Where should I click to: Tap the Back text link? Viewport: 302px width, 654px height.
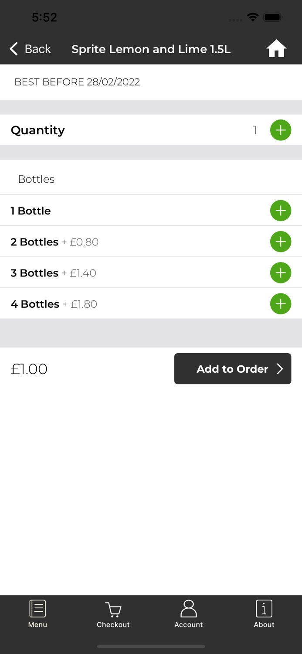click(x=37, y=49)
